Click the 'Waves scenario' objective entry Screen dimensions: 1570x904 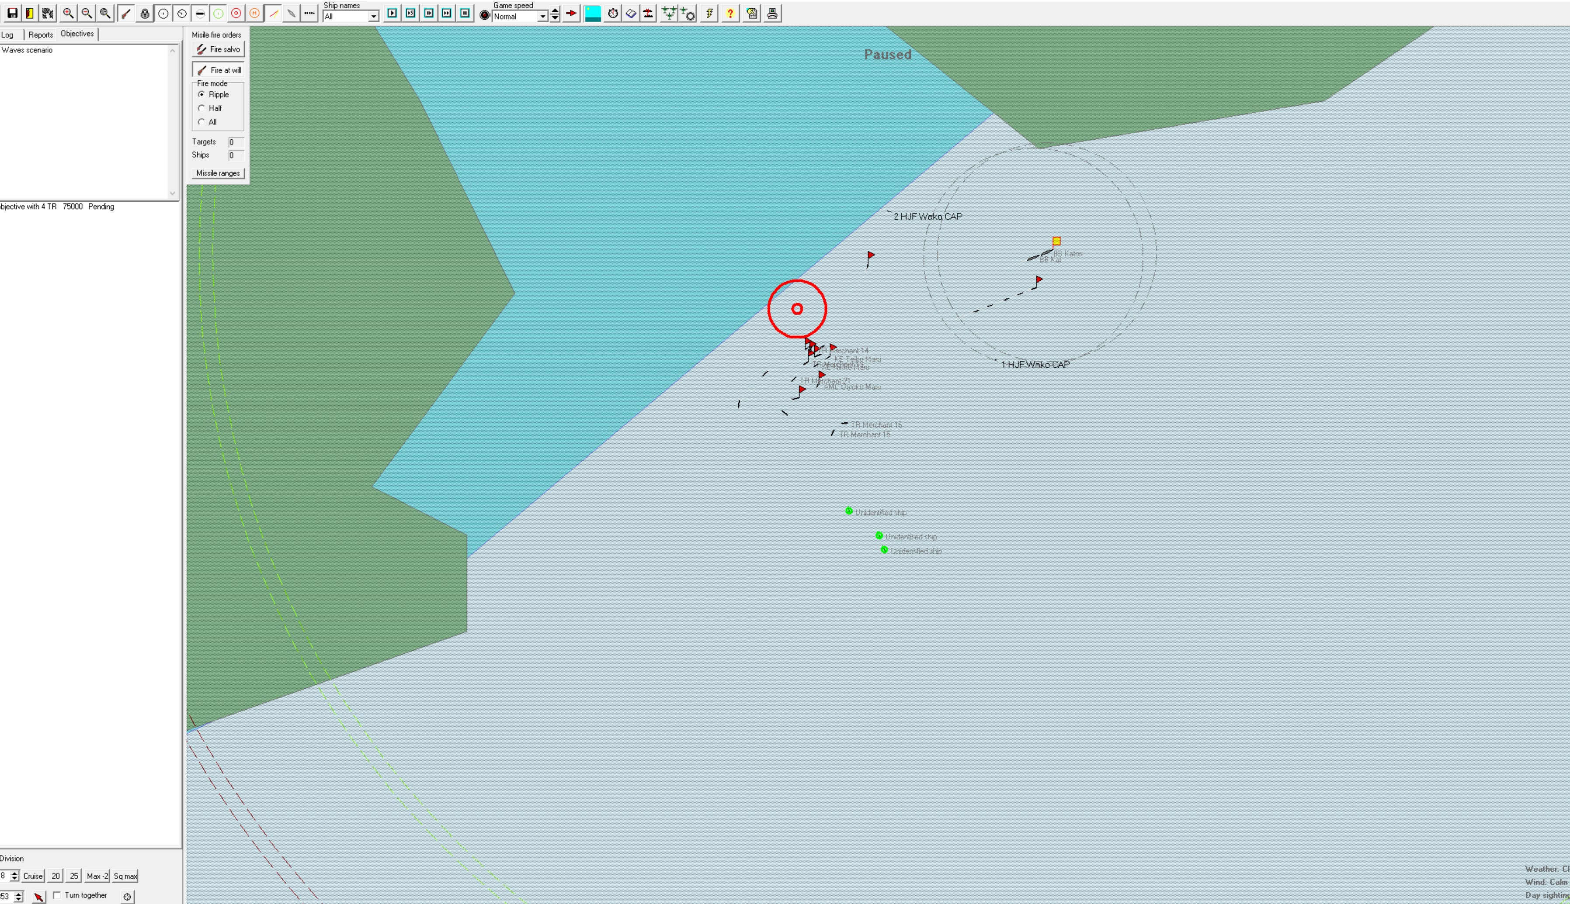[27, 50]
